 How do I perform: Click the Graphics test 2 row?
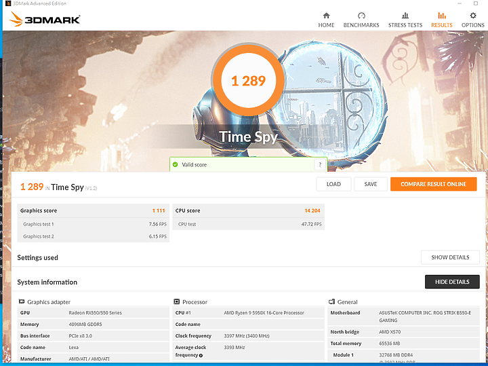point(94,236)
